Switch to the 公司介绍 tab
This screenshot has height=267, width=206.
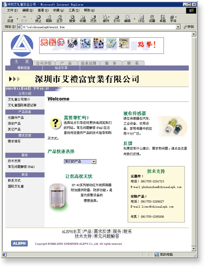coord(44,63)
